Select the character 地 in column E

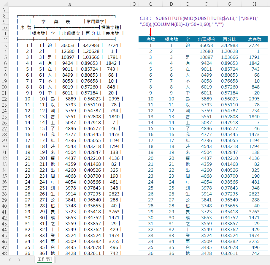tap(188, 253)
